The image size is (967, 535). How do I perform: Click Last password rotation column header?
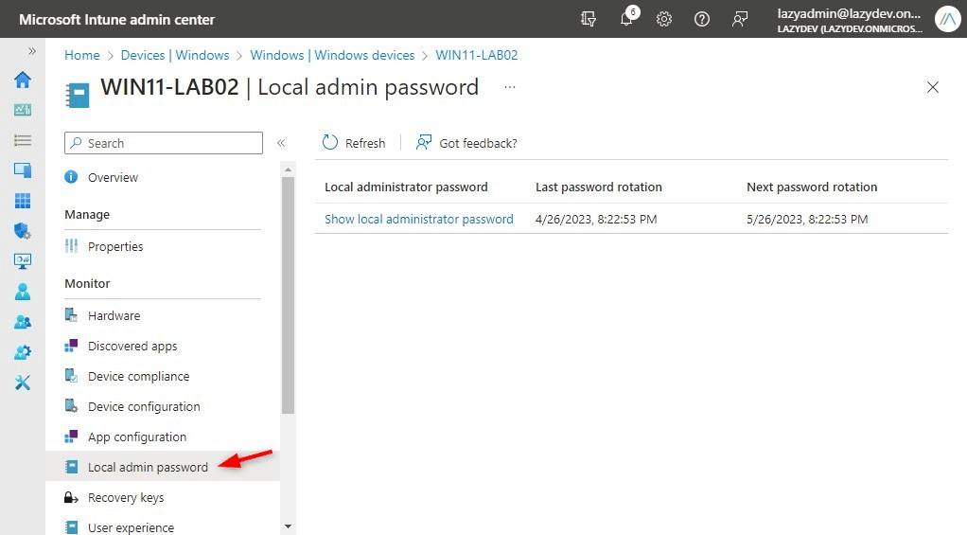[598, 187]
